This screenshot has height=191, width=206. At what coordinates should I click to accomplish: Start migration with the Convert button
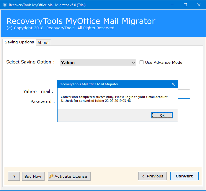click(x=184, y=176)
